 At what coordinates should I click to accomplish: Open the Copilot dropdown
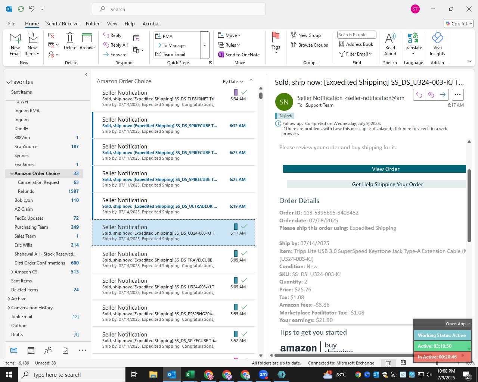(x=459, y=24)
